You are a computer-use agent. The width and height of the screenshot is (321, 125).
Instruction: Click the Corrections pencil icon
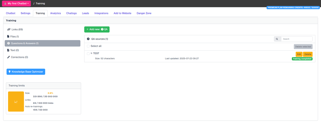coord(9,57)
